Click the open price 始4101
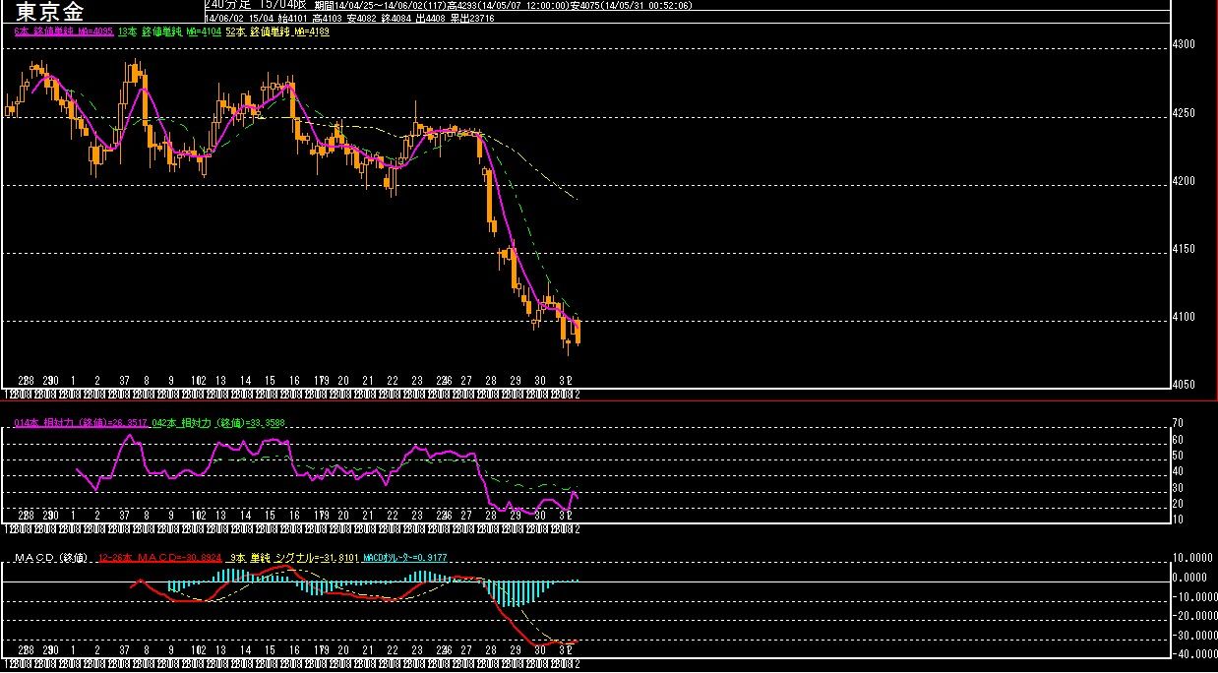 [x=293, y=18]
